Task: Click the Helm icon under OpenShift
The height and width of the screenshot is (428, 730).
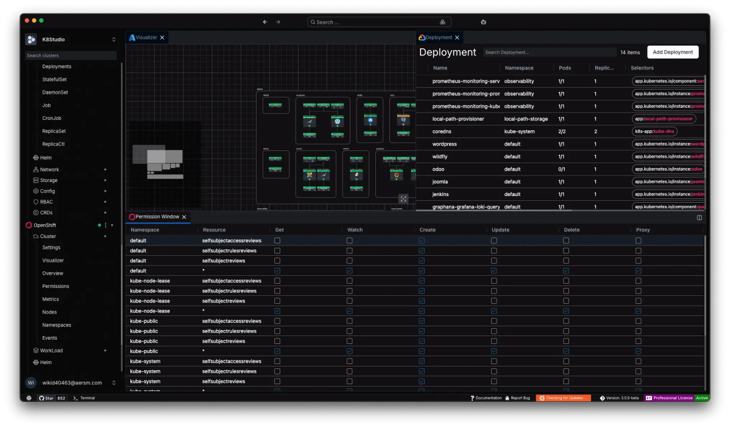Action: [x=36, y=362]
